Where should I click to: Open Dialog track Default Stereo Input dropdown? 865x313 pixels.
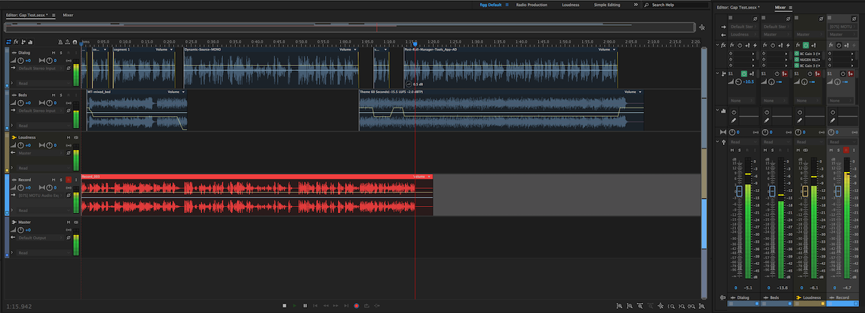point(37,69)
